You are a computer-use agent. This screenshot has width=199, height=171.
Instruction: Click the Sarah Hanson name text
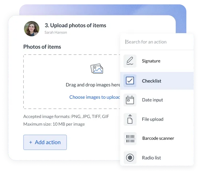pos(56,32)
